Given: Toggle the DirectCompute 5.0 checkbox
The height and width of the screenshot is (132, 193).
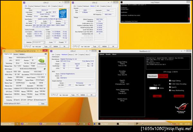Looking at the screenshot, I should click(x=35, y=100).
